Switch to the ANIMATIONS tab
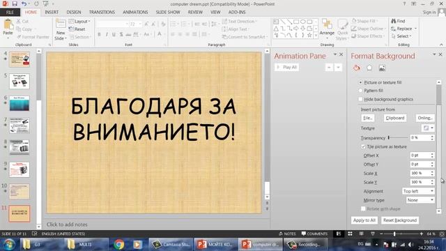Image resolution: width=446 pixels, height=251 pixels. click(x=135, y=13)
